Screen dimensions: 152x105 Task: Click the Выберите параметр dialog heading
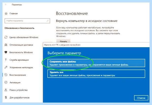[x=64, y=53]
